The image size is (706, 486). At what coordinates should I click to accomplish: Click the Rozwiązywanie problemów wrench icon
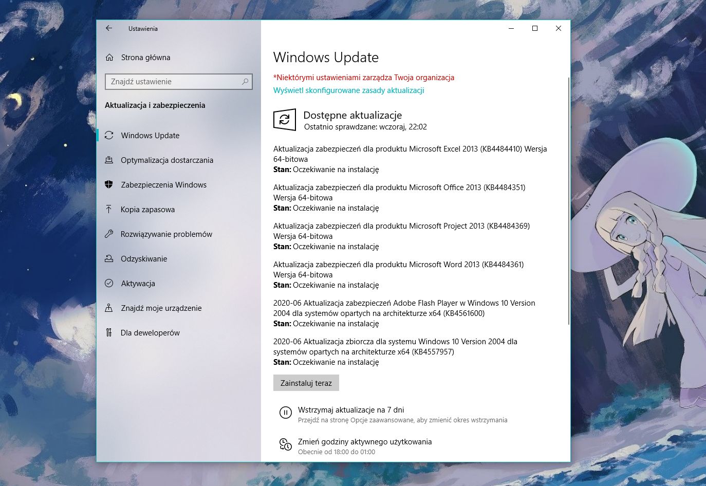pyautogui.click(x=109, y=234)
